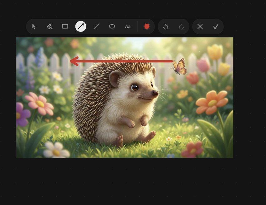266x205 pixels.
Task: Click the active arrow annotation tool
Action: point(81,27)
